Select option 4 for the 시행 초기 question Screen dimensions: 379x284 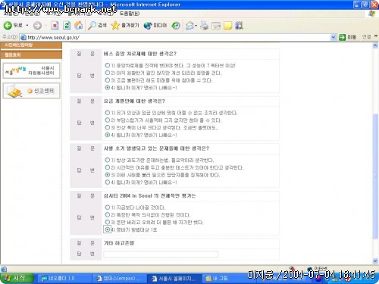(x=107, y=182)
